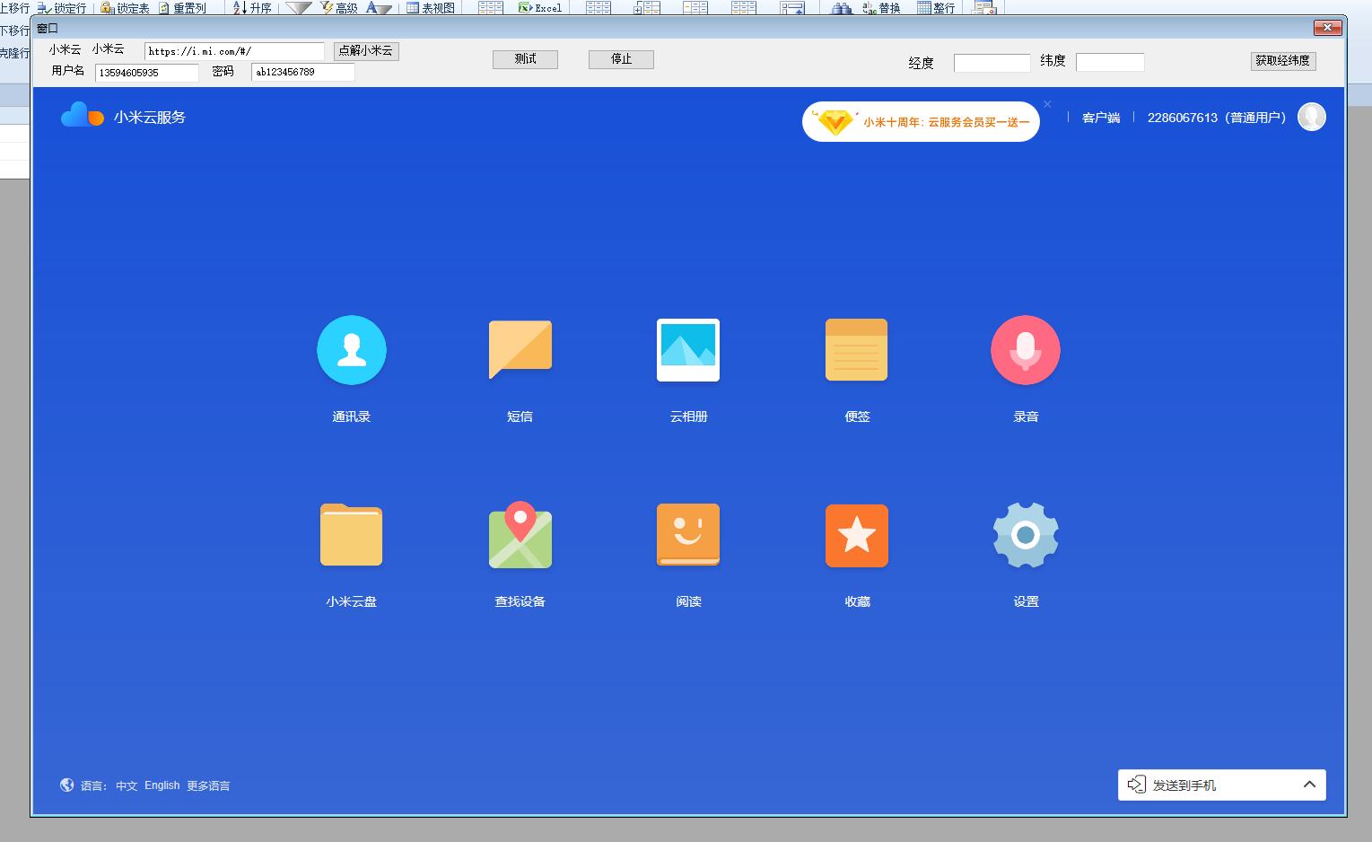Open the 阅读 reading icon

tap(688, 535)
